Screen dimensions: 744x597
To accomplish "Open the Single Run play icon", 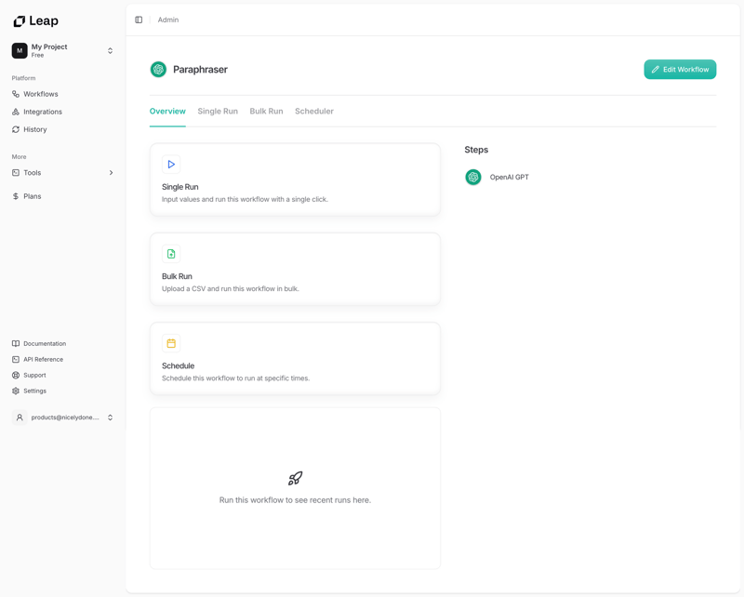I will [x=171, y=164].
